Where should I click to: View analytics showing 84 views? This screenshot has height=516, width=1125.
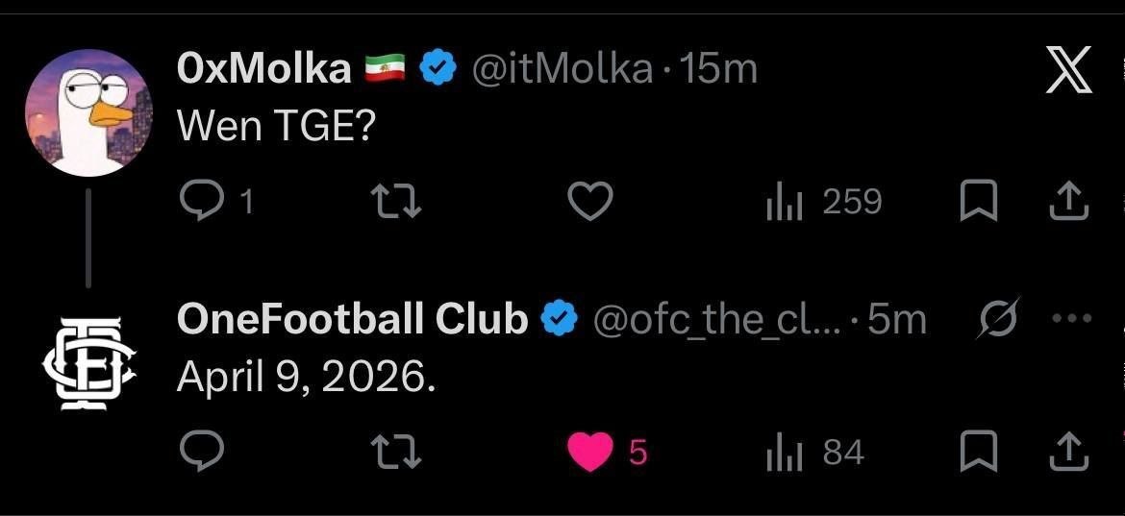[x=814, y=453]
